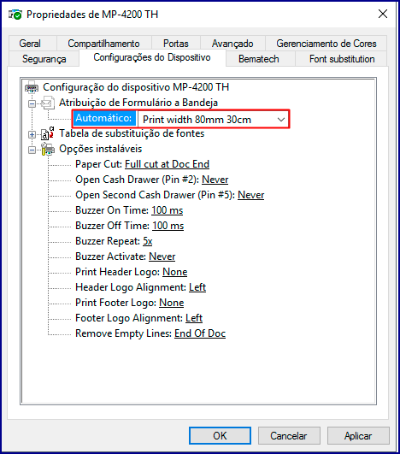The height and width of the screenshot is (454, 400).
Task: Select the Paper Cut setting label
Action: (x=98, y=164)
